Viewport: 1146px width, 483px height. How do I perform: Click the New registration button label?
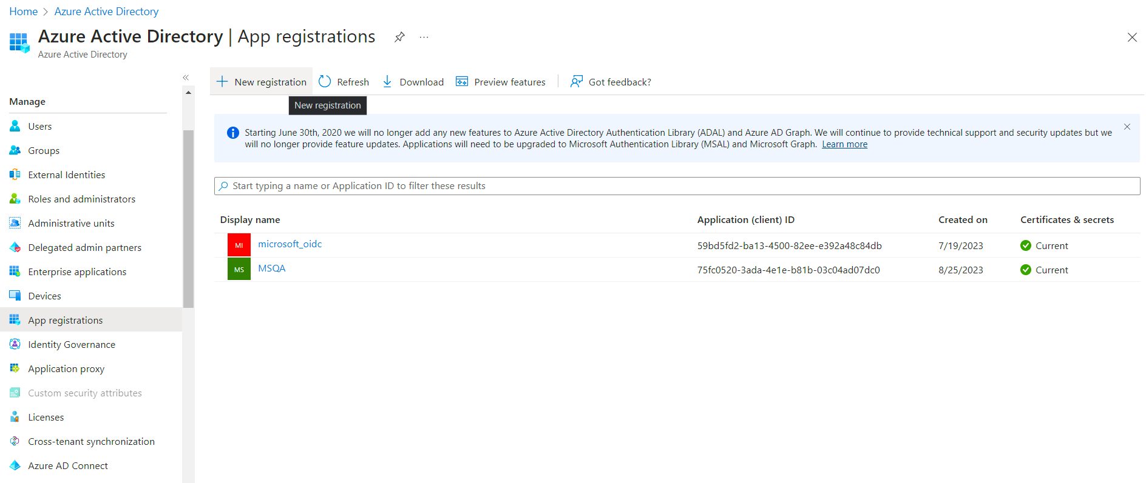[x=270, y=82]
